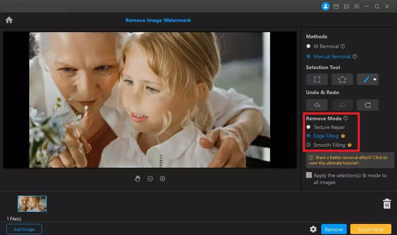Choose the AI Removal method
The image size is (397, 235).
click(308, 46)
